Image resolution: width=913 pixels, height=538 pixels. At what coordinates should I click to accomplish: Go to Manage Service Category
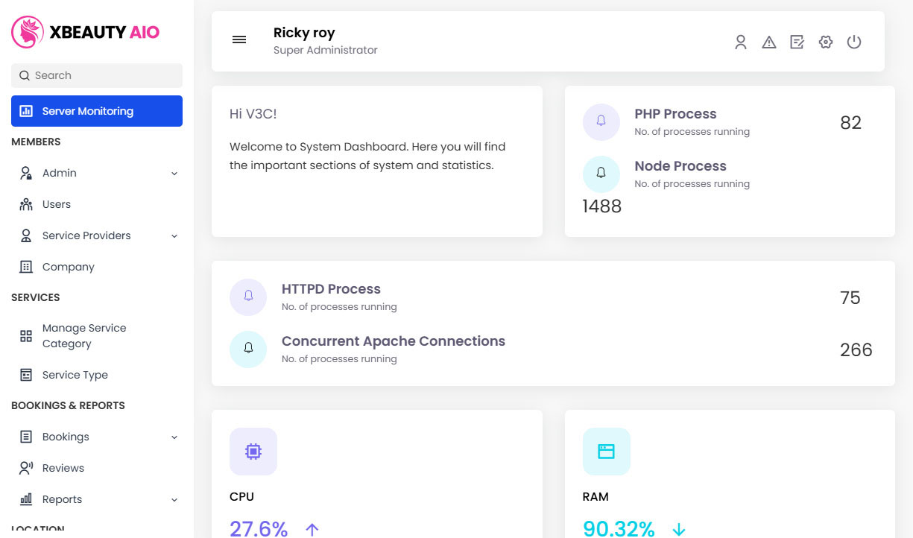tap(83, 336)
